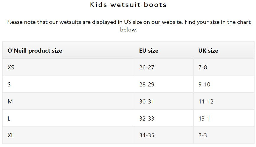Select the XL product size cell
This screenshot has height=147, width=256.
coord(11,136)
